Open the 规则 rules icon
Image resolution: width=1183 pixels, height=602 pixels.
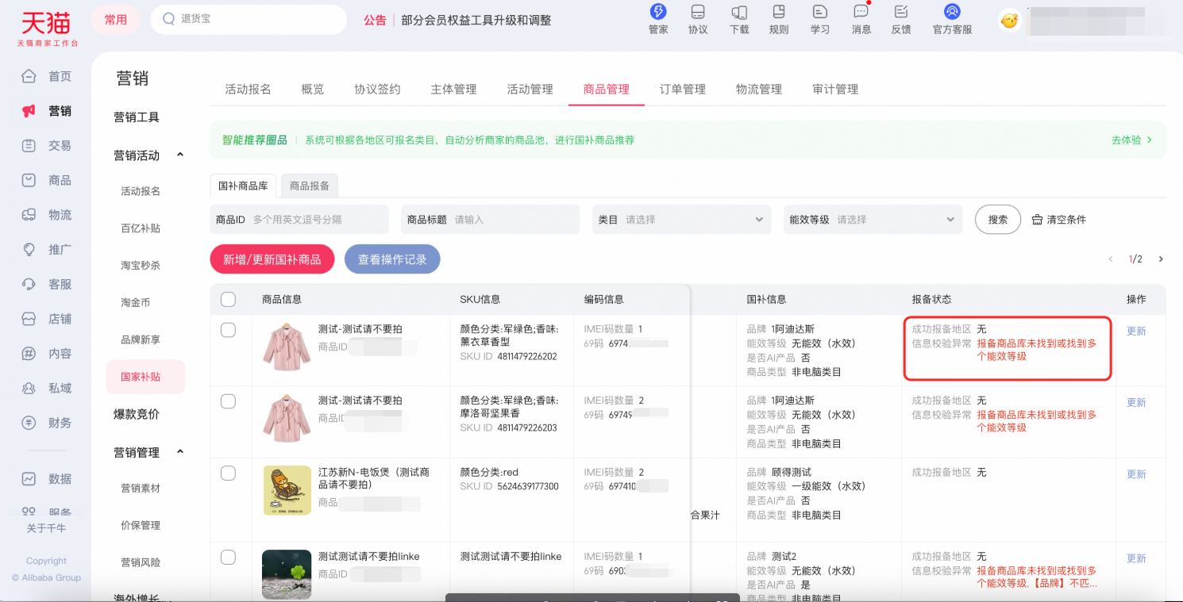(779, 12)
